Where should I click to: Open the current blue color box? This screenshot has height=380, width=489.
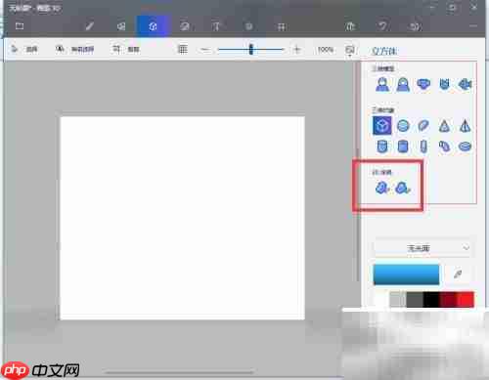(x=406, y=274)
